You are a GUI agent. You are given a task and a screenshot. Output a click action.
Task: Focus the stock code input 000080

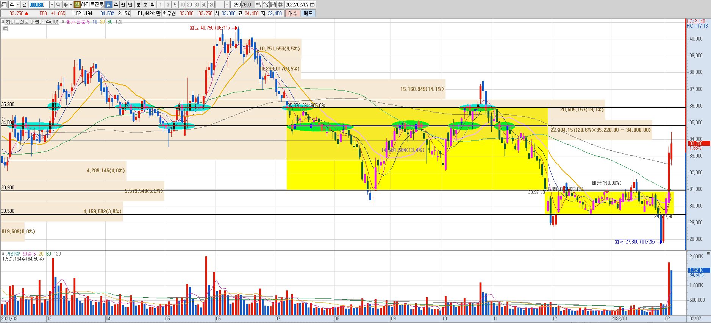click(39, 5)
